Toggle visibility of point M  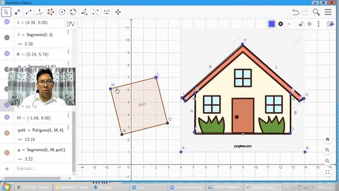click(7, 117)
